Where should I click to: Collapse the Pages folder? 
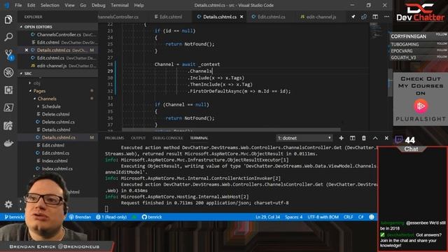tap(39, 91)
